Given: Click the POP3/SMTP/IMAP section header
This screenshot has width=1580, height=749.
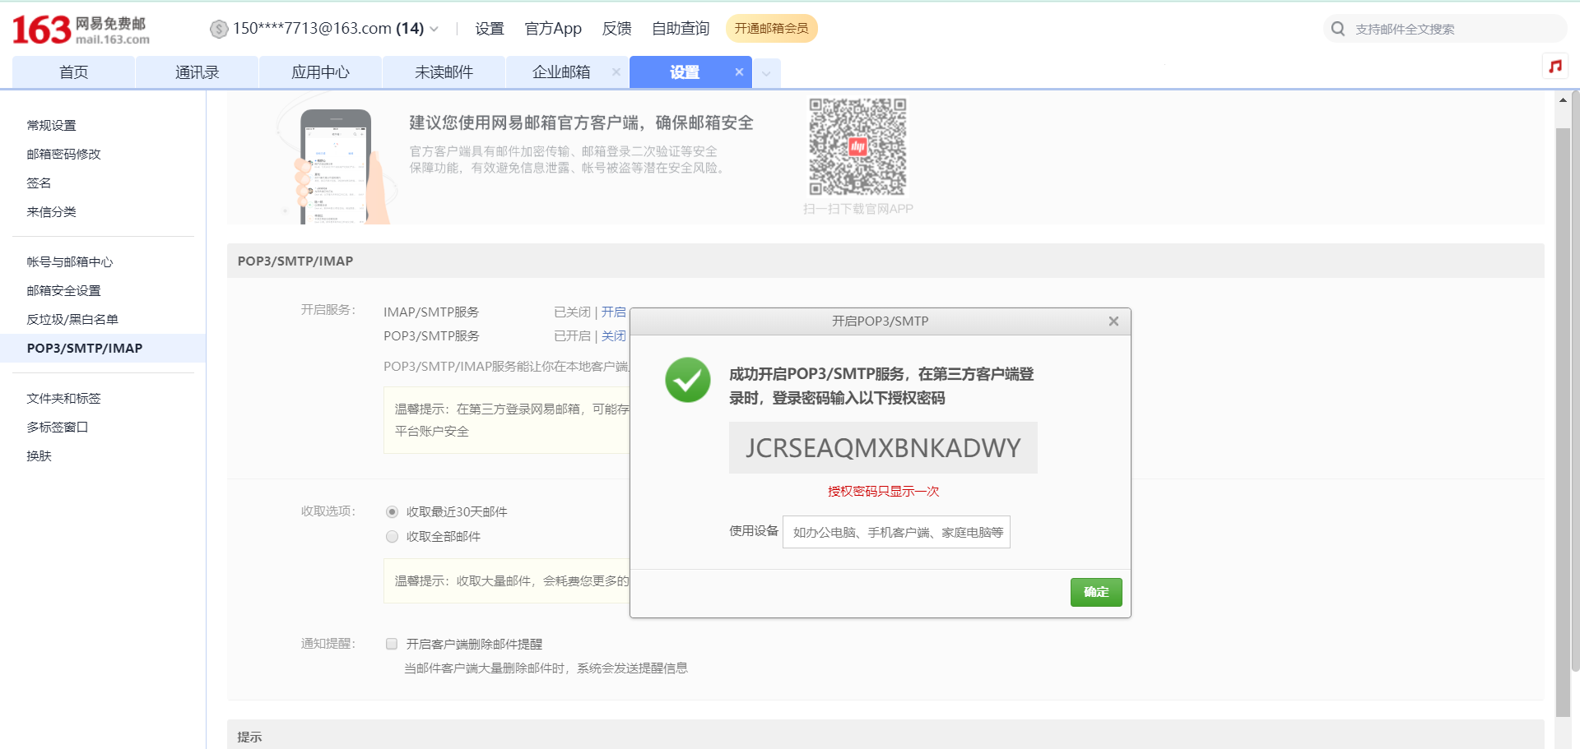Looking at the screenshot, I should [x=885, y=261].
